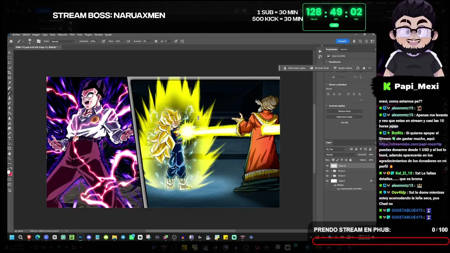Click Seleccionar sujeto in contextual taskbar
Screen dimensions: 450x253
point(295,68)
